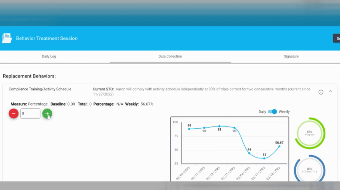Click the 03/18/2023 axis date label
Viewport: 340px width, 190px height.
[x=273, y=173]
